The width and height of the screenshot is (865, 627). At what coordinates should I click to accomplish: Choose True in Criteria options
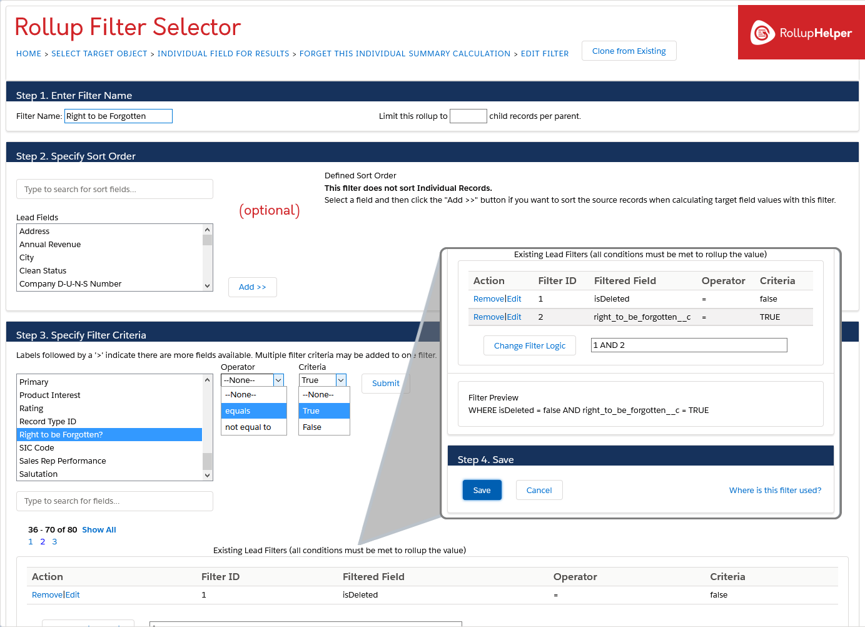coord(324,411)
